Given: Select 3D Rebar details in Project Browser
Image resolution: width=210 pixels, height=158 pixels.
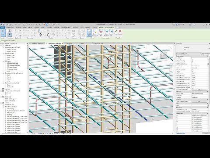Looking at the screenshot, I should point(12,67).
